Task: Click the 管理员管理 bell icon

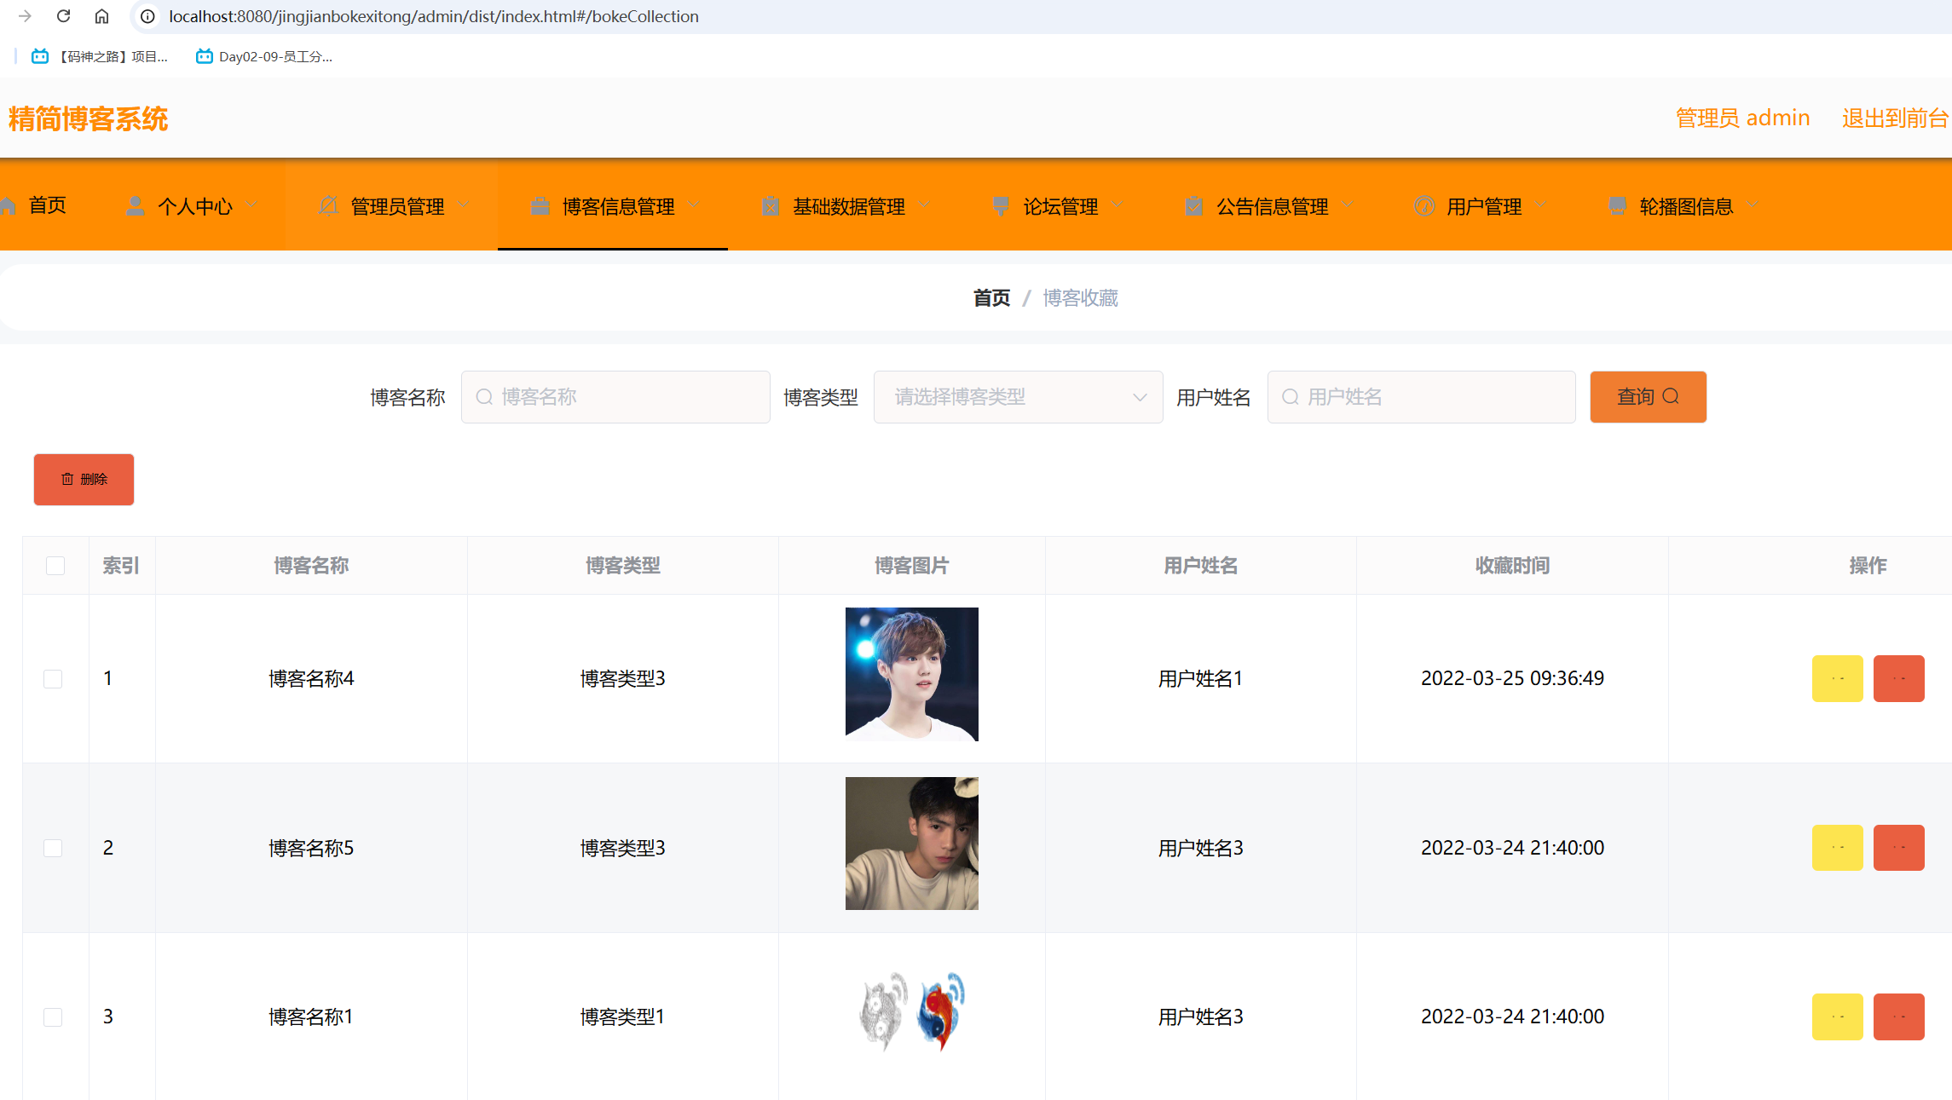Action: point(328,206)
